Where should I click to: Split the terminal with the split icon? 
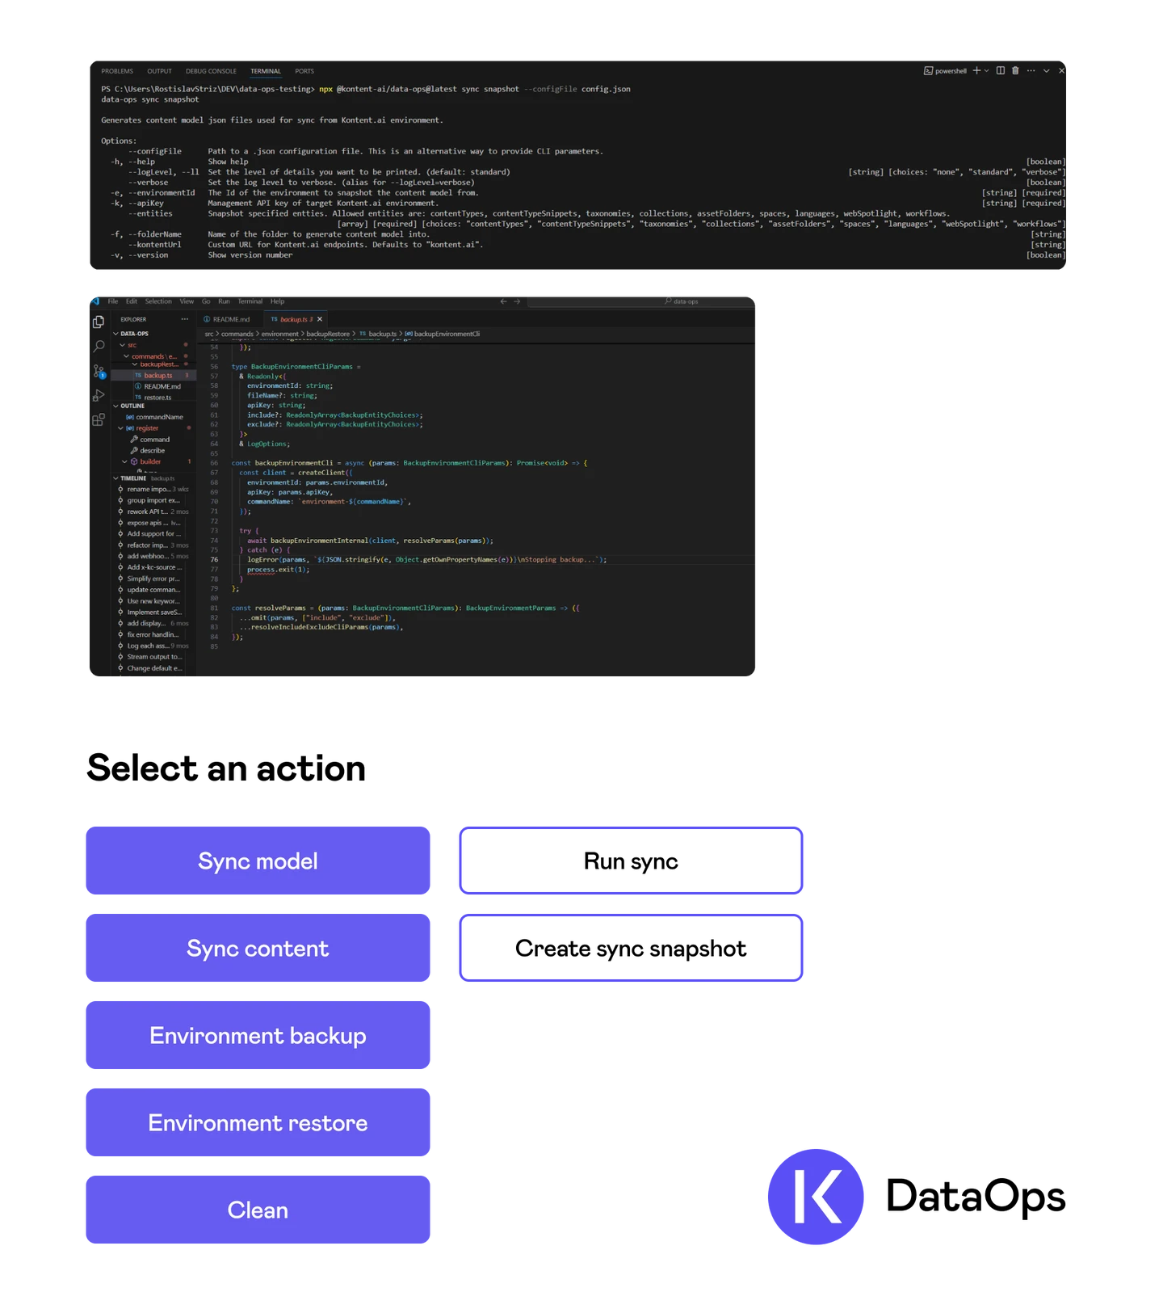(x=1000, y=71)
